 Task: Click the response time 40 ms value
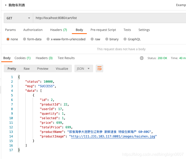(182, 58)
